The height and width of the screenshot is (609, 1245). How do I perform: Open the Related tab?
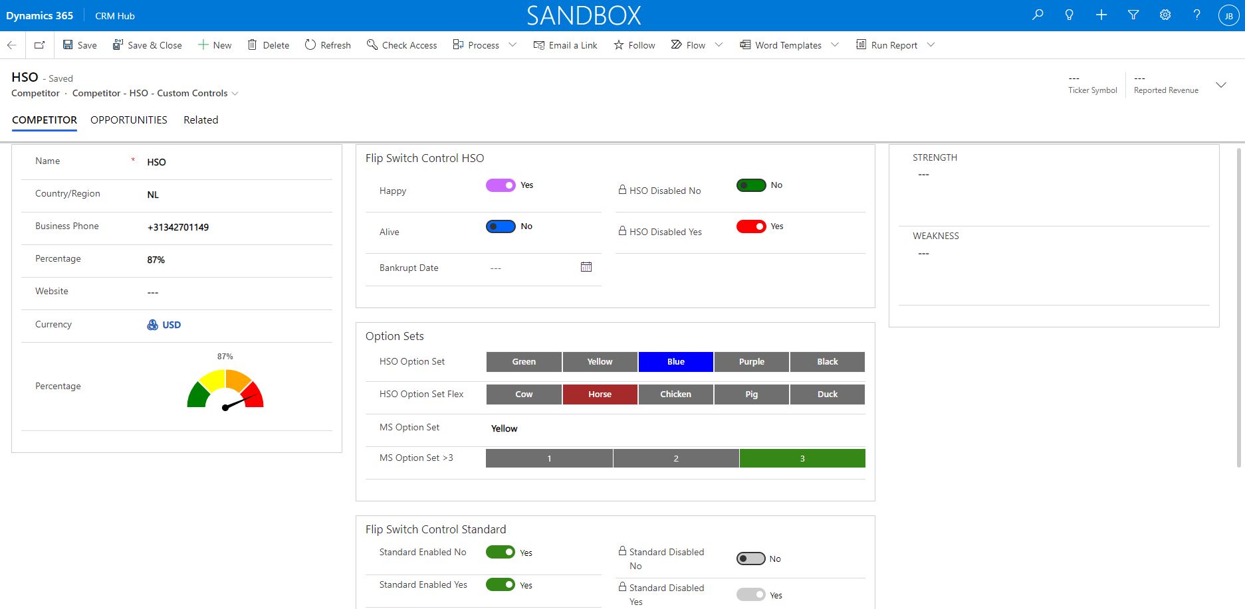click(x=201, y=120)
